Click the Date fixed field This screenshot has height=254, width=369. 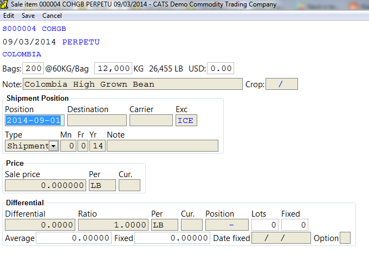[281, 238]
